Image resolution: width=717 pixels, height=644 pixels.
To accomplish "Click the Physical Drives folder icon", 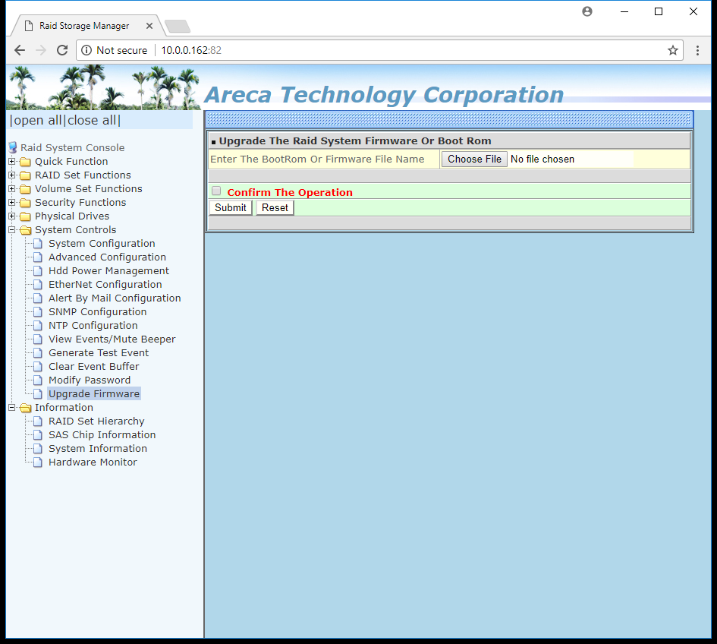I will tap(26, 216).
